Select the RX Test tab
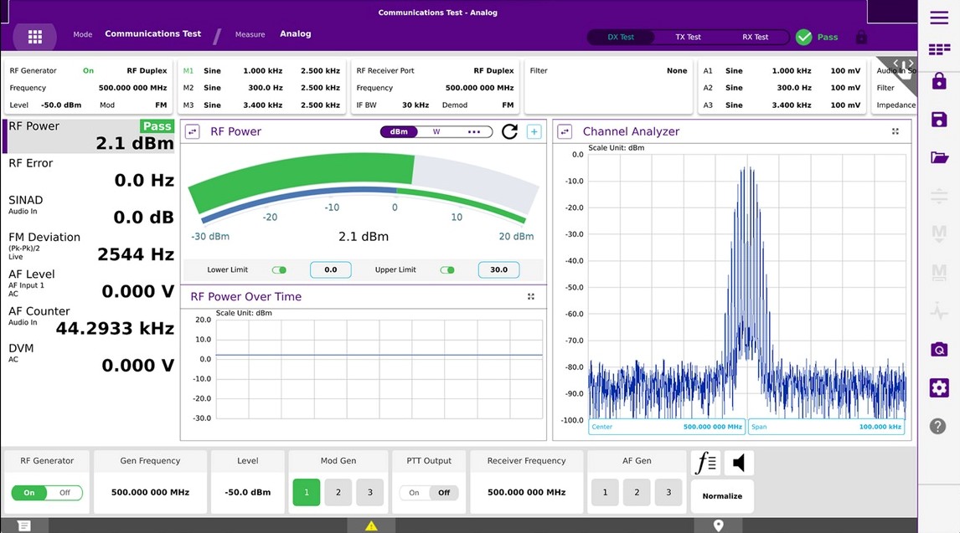This screenshot has height=533, width=960. pos(755,37)
